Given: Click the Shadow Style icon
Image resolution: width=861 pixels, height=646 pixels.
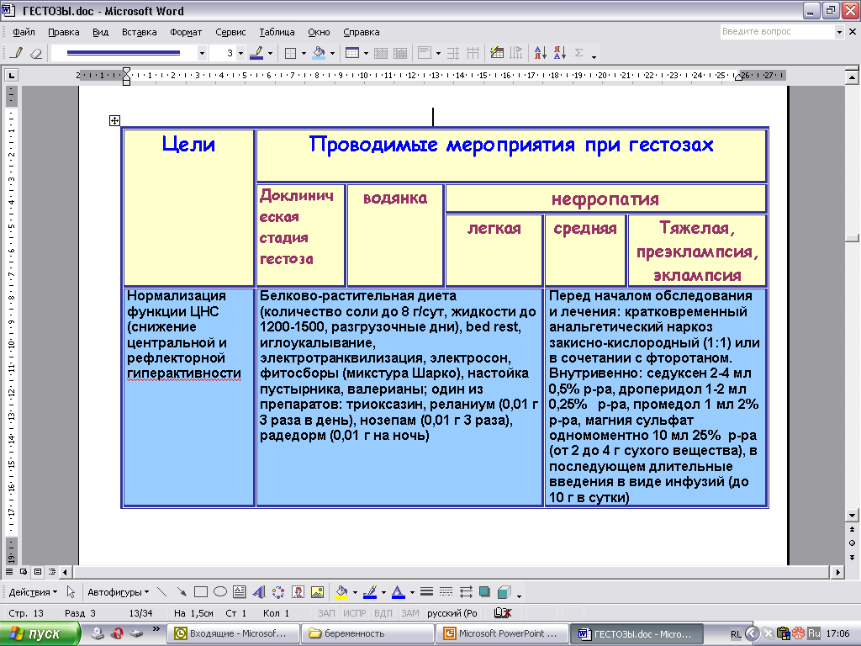Looking at the screenshot, I should coord(484,591).
